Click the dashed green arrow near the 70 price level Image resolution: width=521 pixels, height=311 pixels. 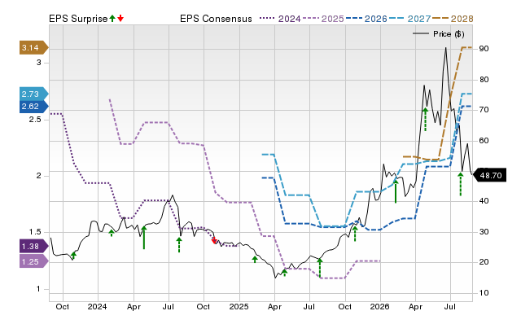tap(425, 120)
